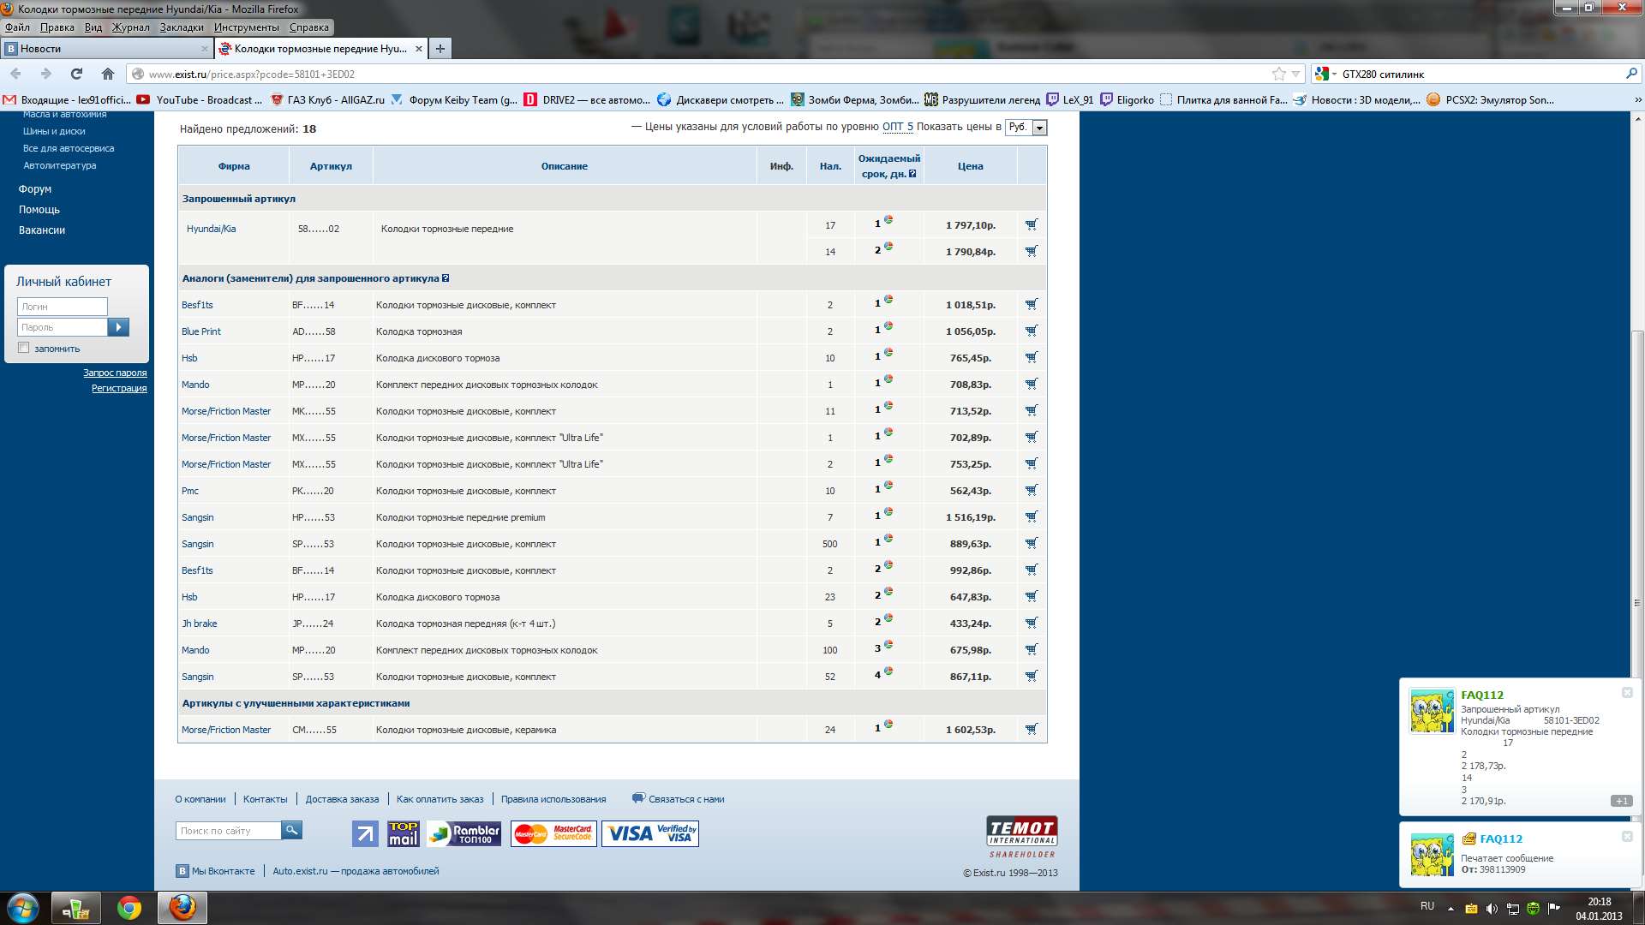
Task: Bookmark this page with star icon
Action: tap(1279, 74)
